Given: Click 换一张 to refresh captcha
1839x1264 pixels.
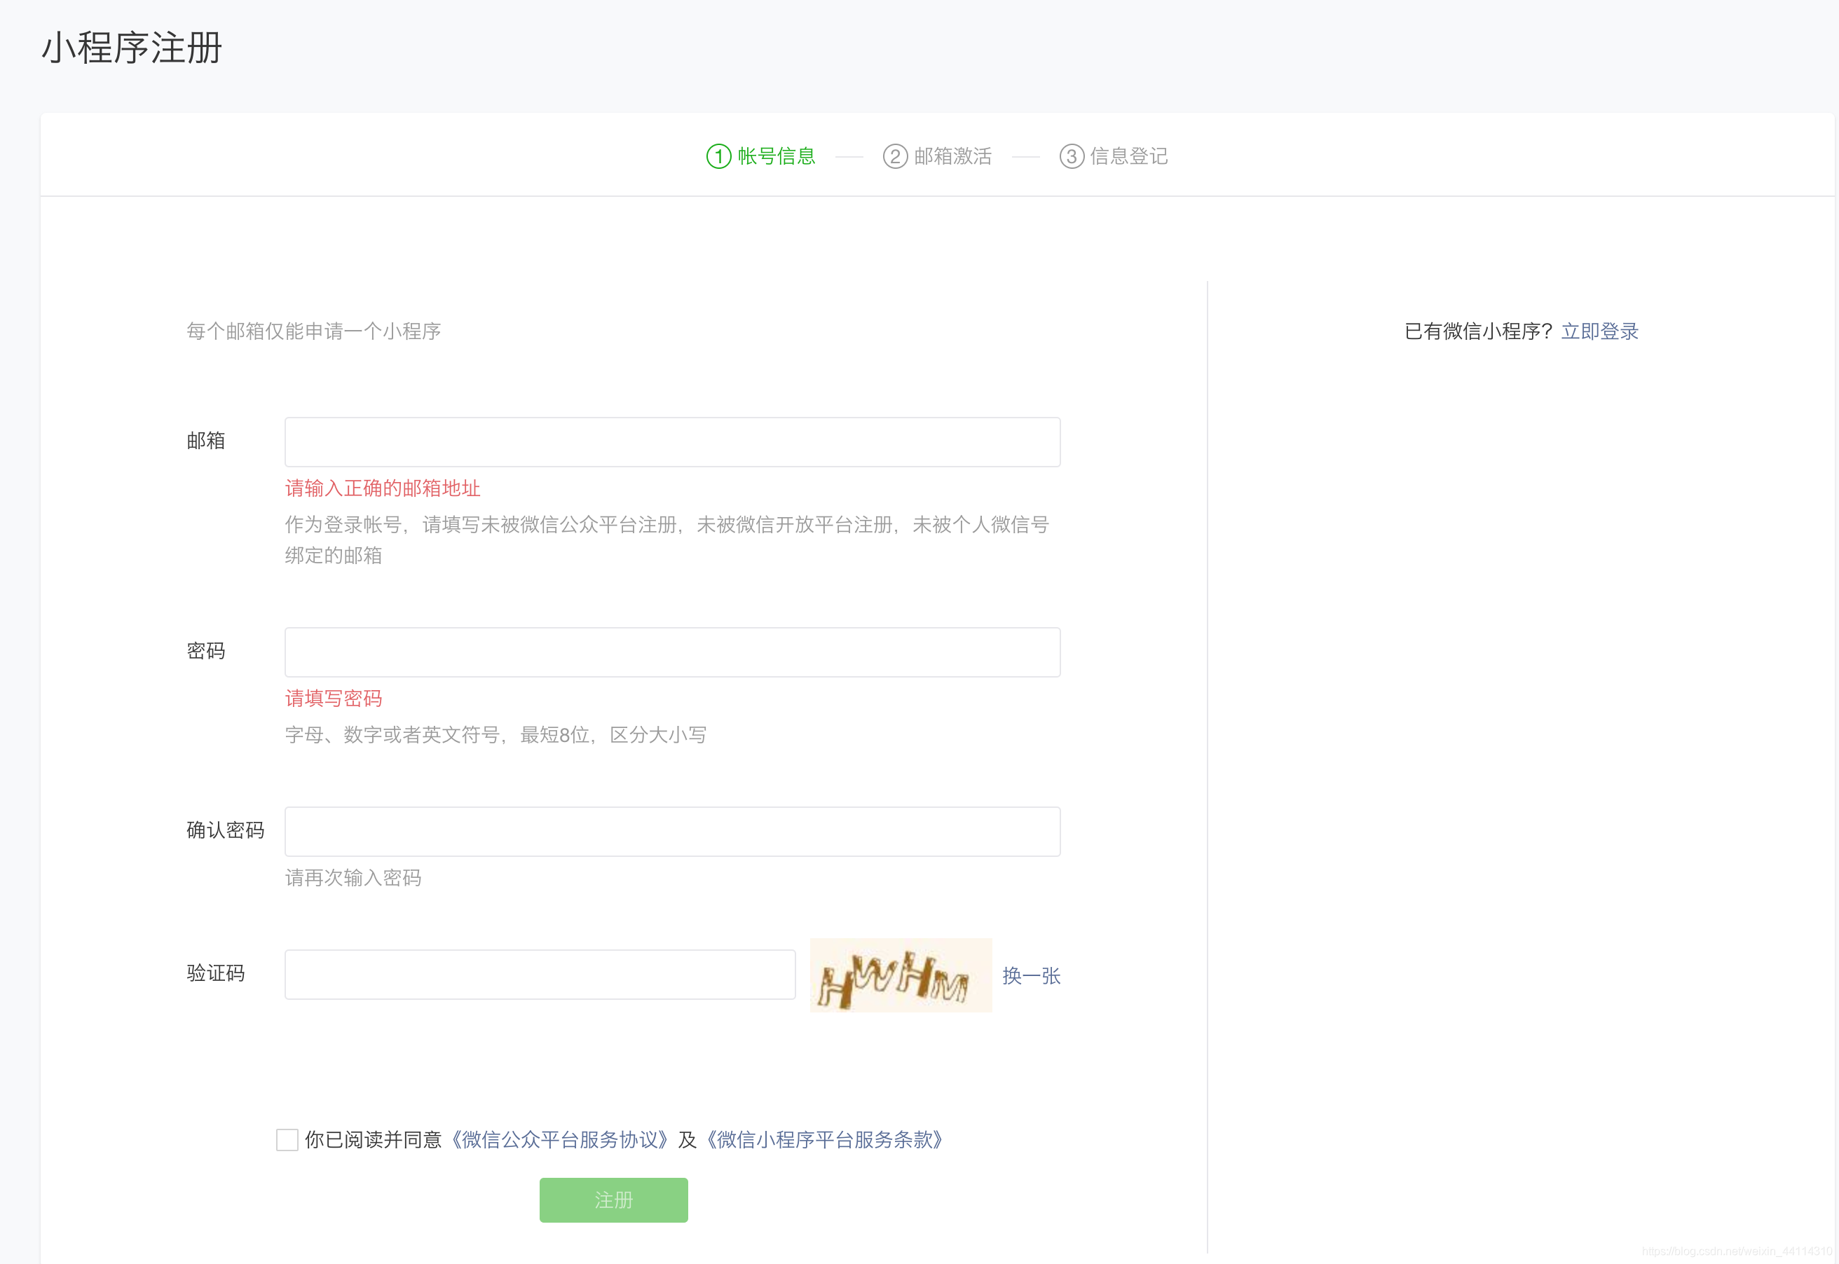Looking at the screenshot, I should (1030, 975).
